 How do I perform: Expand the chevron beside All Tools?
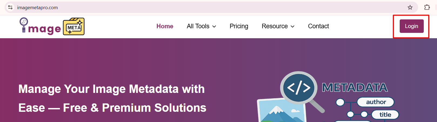214,26
